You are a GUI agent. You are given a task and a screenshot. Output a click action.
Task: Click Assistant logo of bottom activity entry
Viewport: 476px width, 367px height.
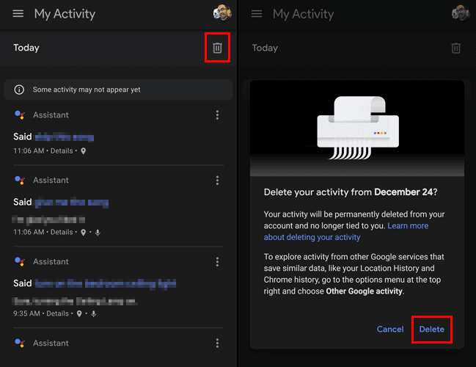[x=20, y=343]
